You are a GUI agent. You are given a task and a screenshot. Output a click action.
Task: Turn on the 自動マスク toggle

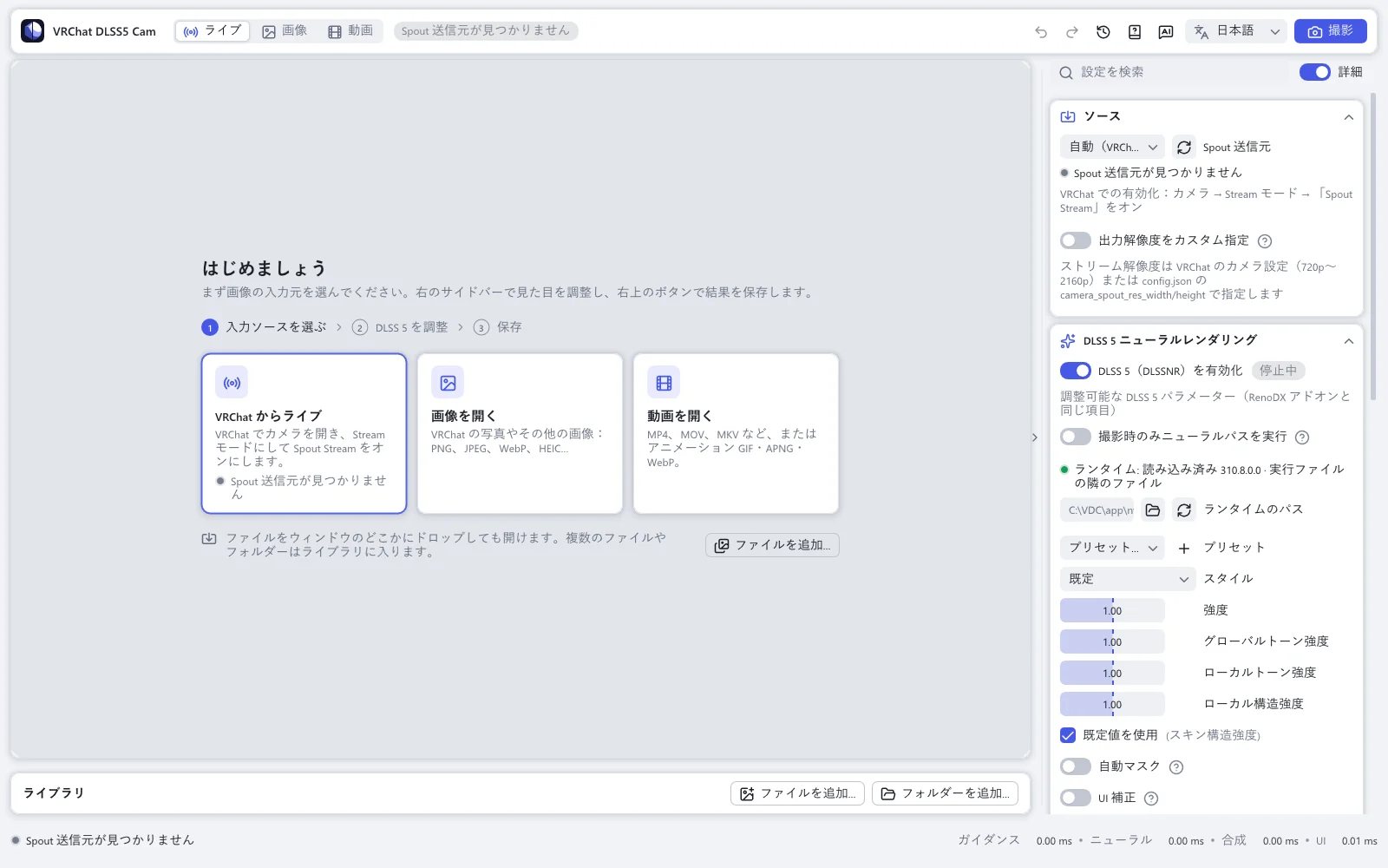tap(1076, 766)
